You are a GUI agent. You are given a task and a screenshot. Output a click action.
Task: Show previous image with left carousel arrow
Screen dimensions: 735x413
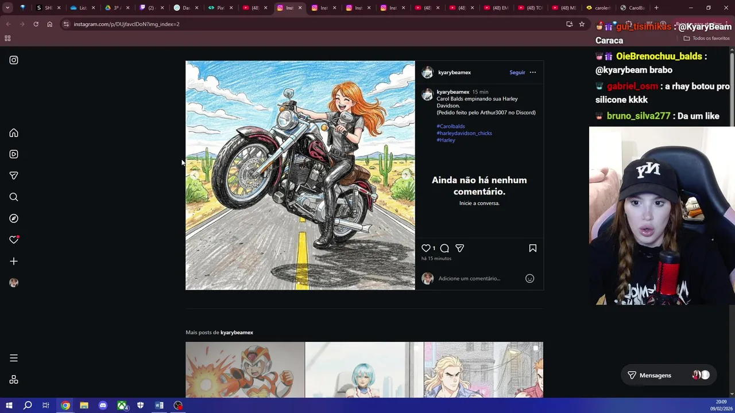pos(195,175)
